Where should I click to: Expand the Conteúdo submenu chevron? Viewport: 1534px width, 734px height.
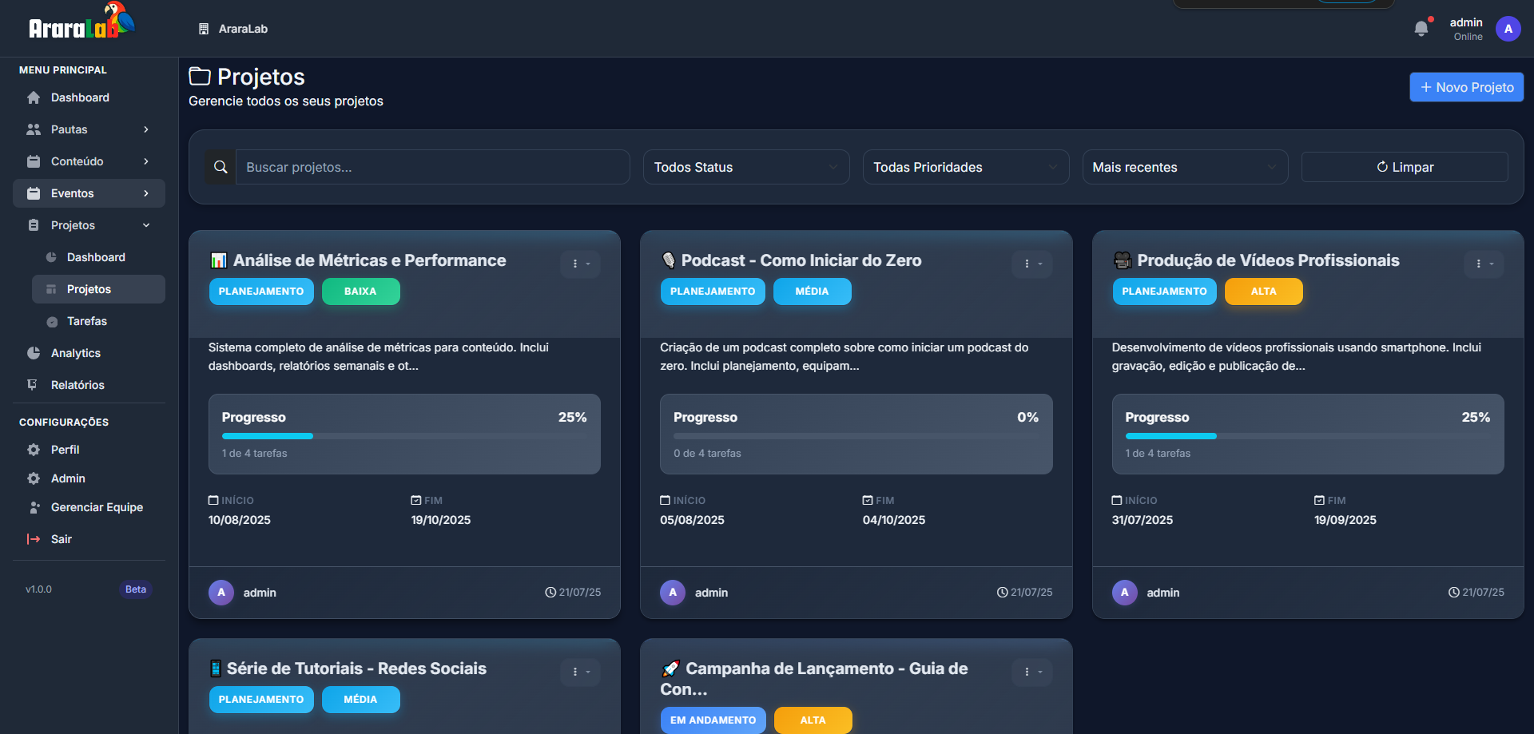[x=146, y=161]
